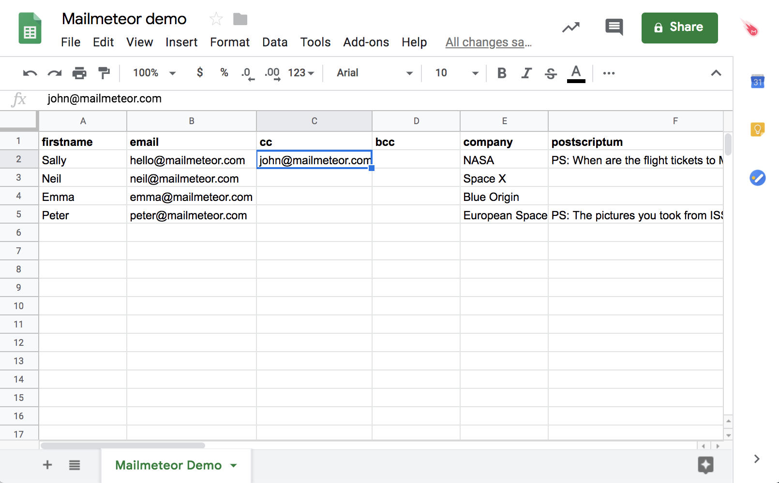Open the Google Sheets home icon

30,28
